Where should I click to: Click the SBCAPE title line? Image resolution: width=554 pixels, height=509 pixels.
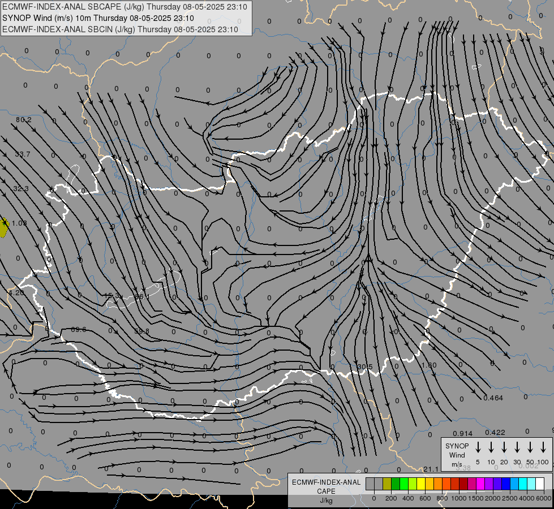(124, 7)
